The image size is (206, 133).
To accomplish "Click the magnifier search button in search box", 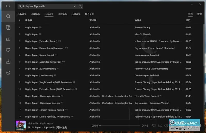I will pos(80,6).
